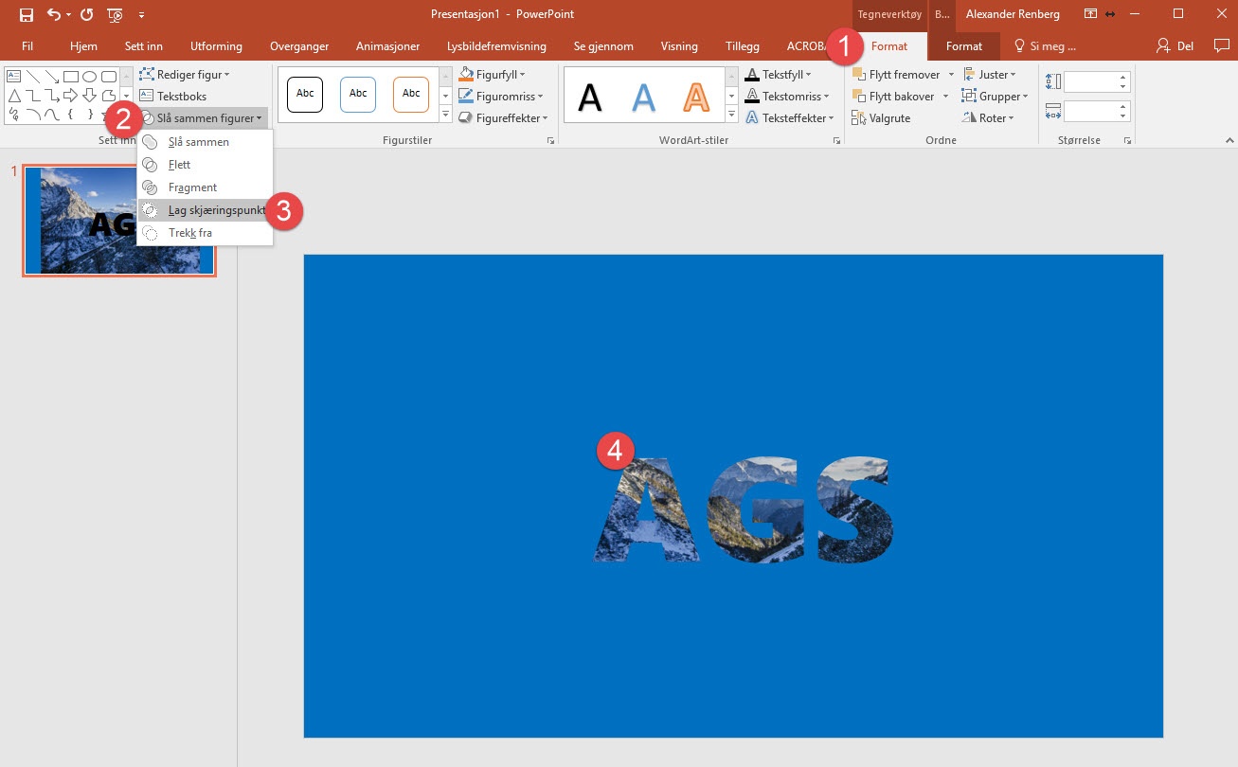The height and width of the screenshot is (767, 1238).
Task: Open Figureffekter effects dropdown
Action: click(x=504, y=117)
